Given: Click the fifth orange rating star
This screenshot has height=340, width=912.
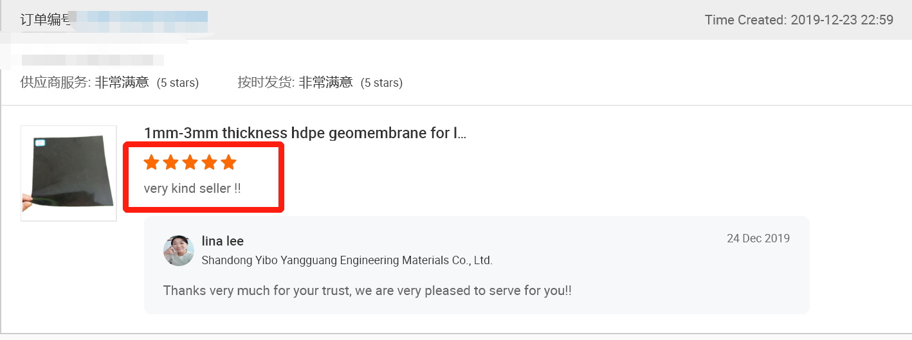Looking at the screenshot, I should click(x=229, y=162).
